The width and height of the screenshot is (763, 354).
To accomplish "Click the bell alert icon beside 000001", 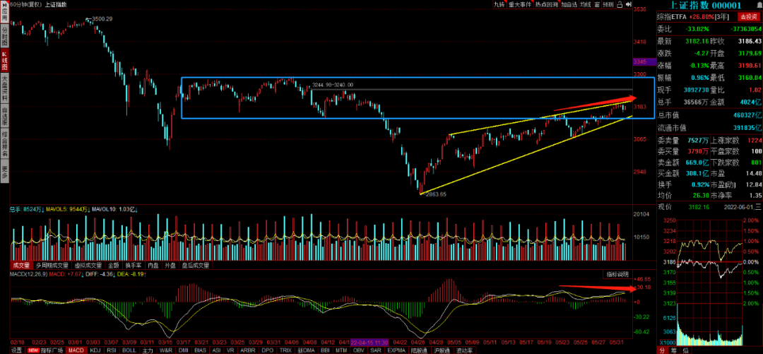I will pos(758,5).
